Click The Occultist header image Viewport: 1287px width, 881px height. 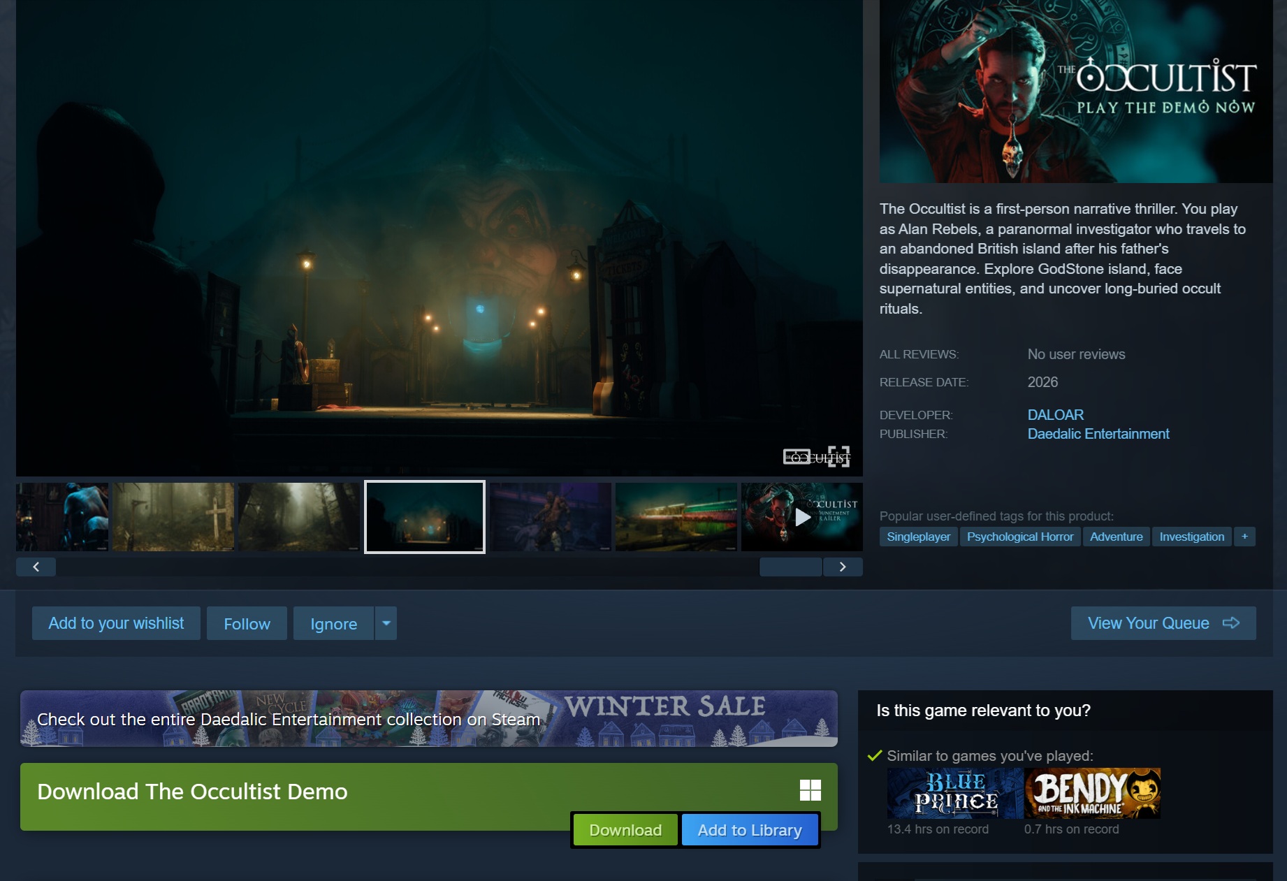point(1076,92)
